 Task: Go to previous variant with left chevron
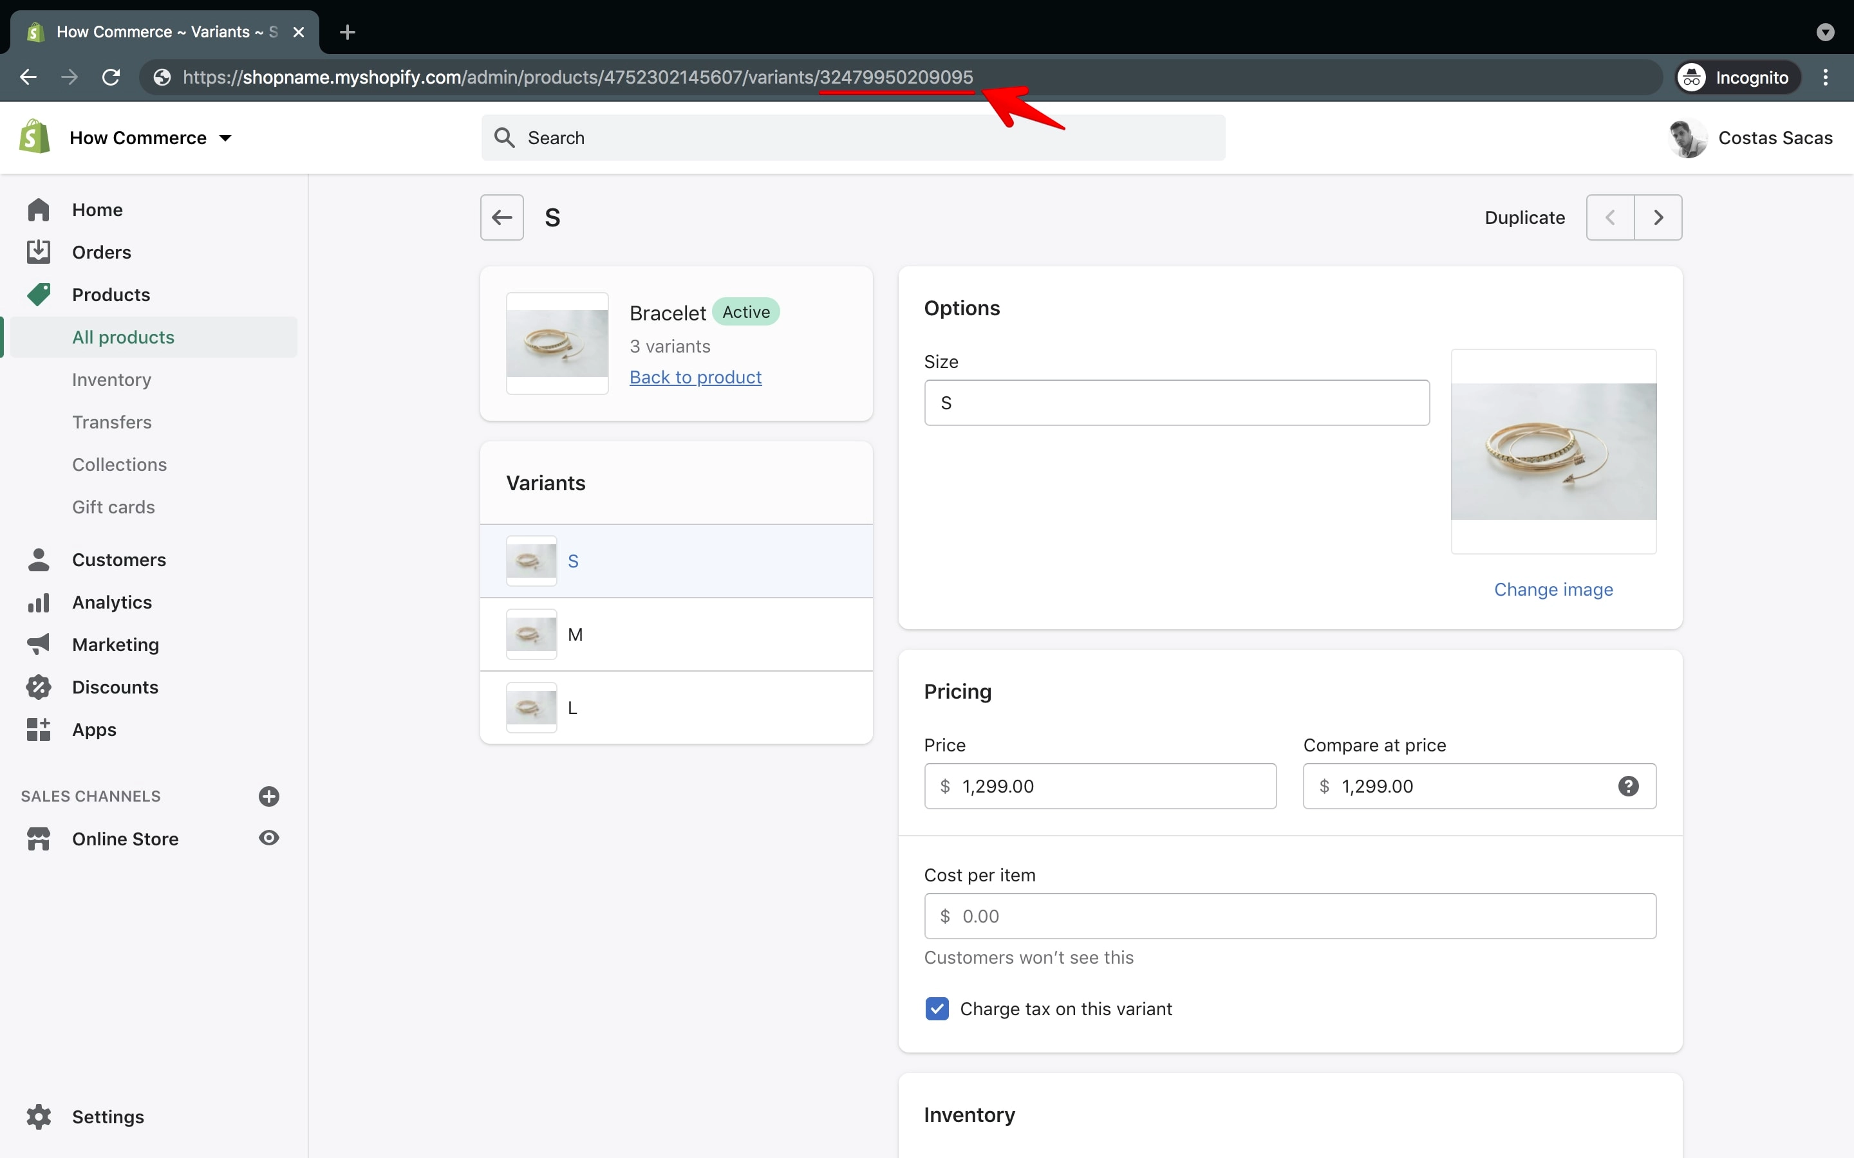point(1611,217)
